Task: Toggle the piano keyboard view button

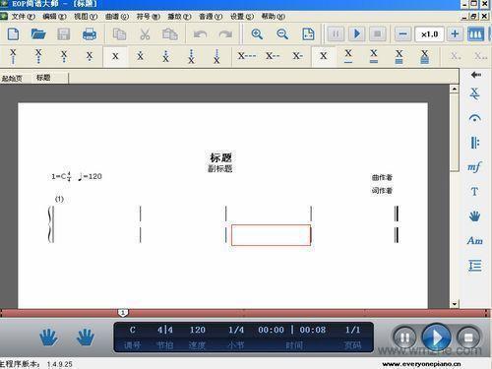Action: coord(475,34)
